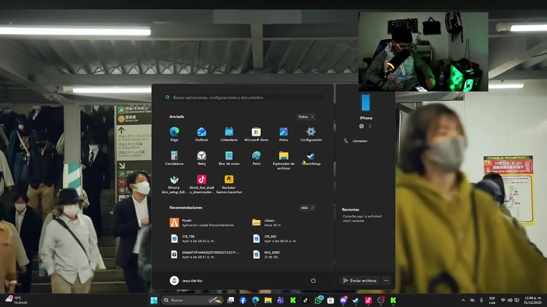The height and width of the screenshot is (307, 547).
Task: Expand all apps with Todos button
Action: tap(306, 117)
